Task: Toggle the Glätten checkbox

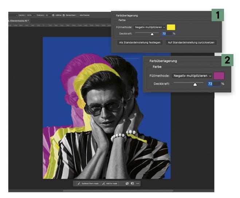Action: [53, 15]
